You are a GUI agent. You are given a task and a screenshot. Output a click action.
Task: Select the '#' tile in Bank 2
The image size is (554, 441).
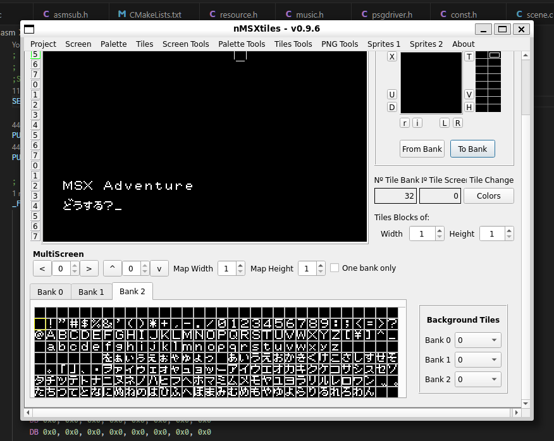[x=74, y=324]
